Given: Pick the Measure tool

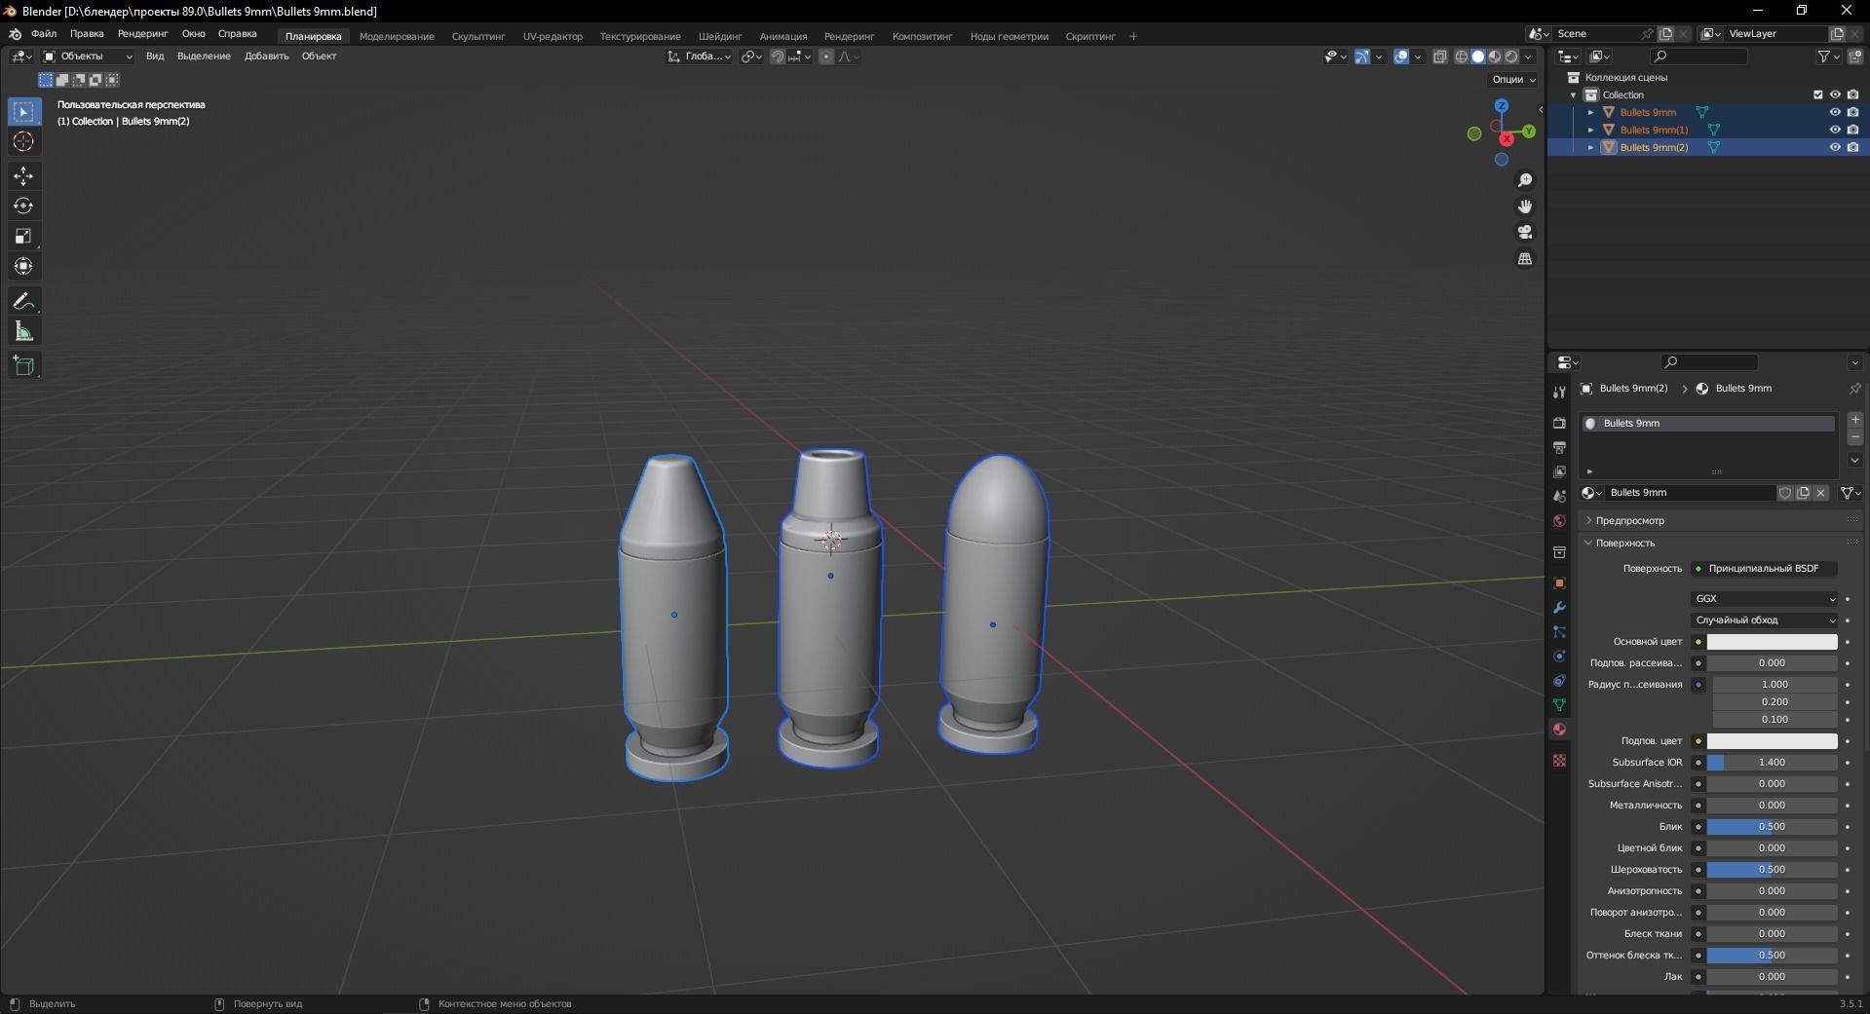Looking at the screenshot, I should pyautogui.click(x=23, y=331).
